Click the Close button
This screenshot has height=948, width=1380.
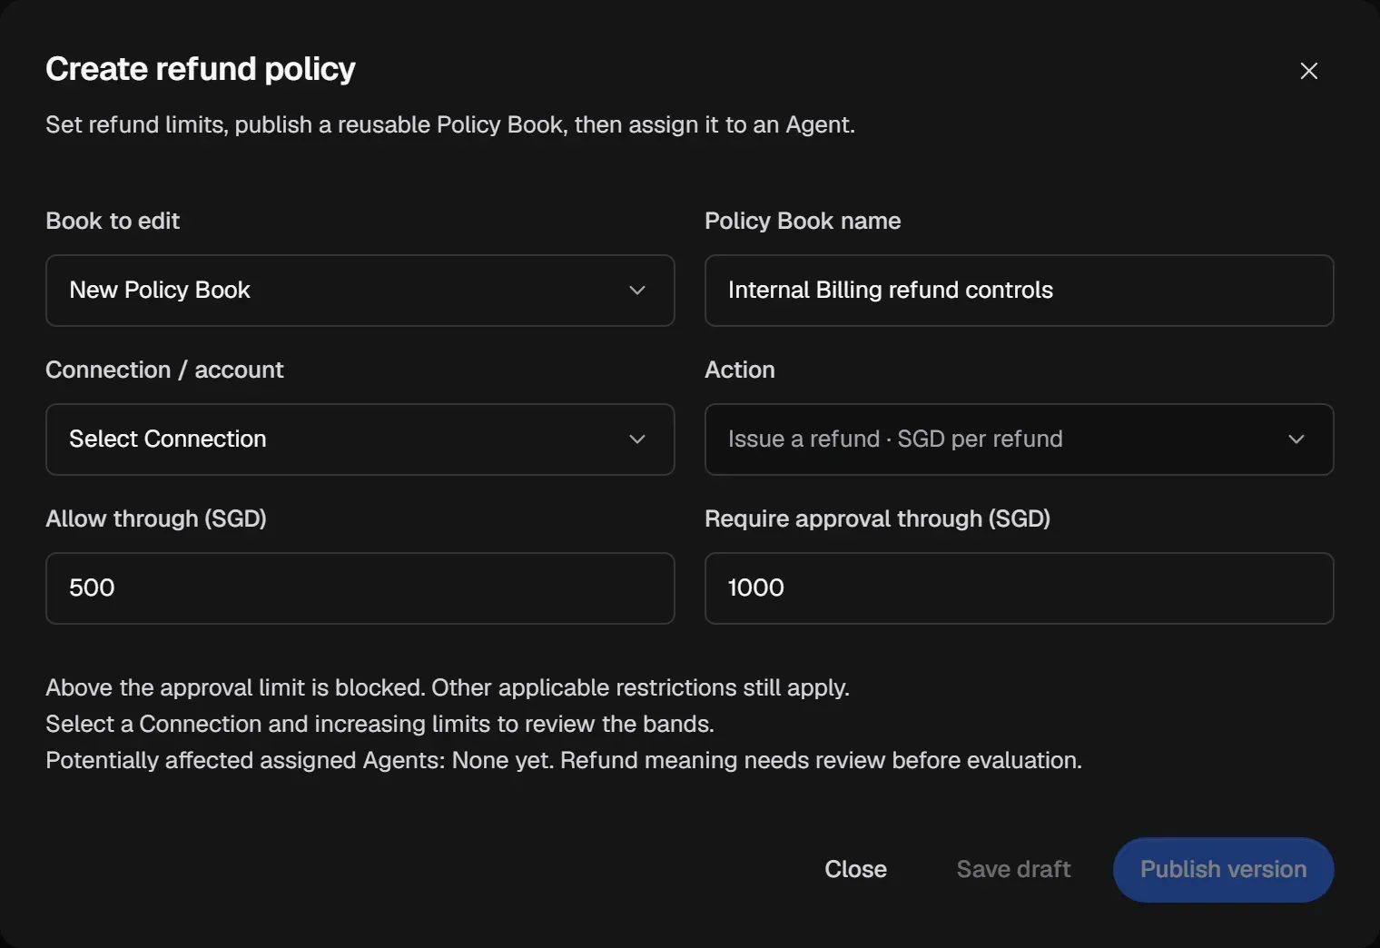click(x=855, y=870)
